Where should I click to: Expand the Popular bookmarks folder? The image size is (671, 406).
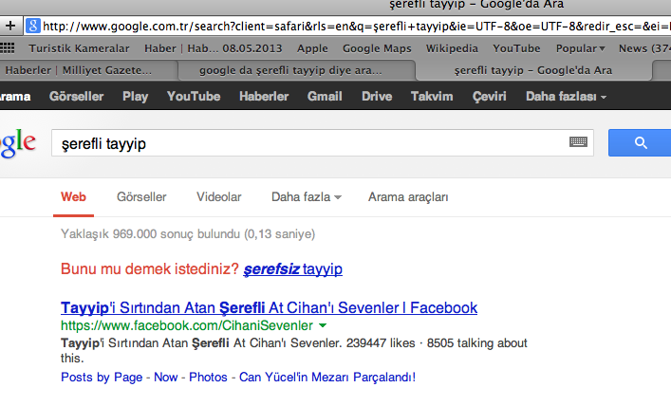click(x=582, y=47)
